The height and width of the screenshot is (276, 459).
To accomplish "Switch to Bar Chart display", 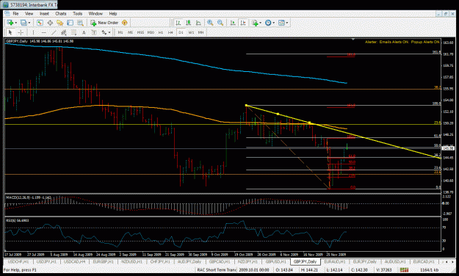I will click(178, 23).
